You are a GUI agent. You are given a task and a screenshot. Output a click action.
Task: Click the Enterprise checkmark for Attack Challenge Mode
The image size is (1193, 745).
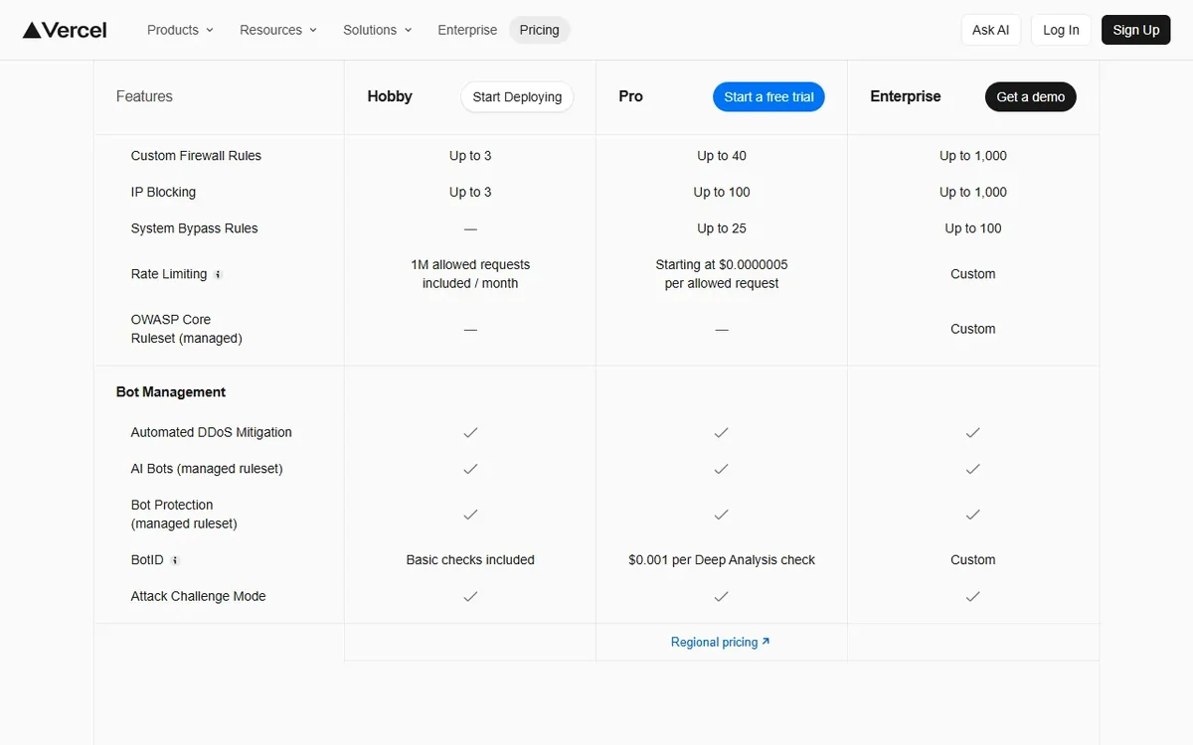click(x=973, y=596)
